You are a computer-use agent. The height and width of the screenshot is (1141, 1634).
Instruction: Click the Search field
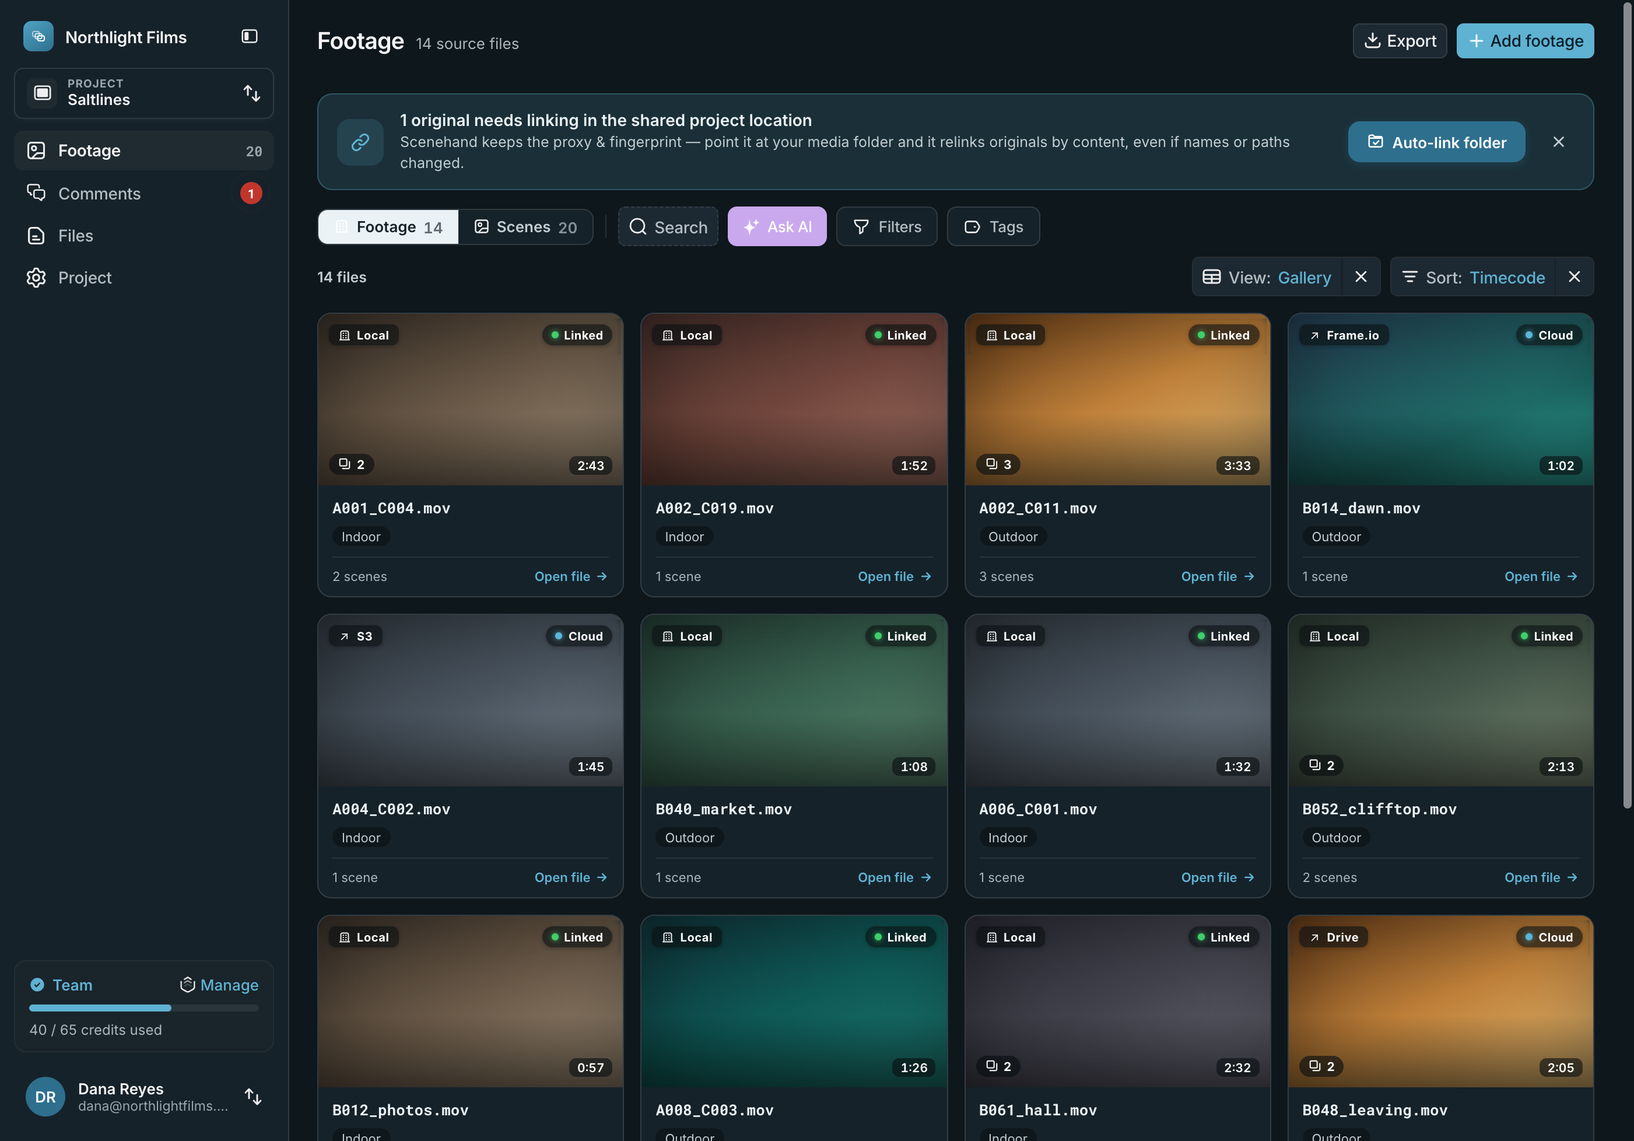coord(668,226)
